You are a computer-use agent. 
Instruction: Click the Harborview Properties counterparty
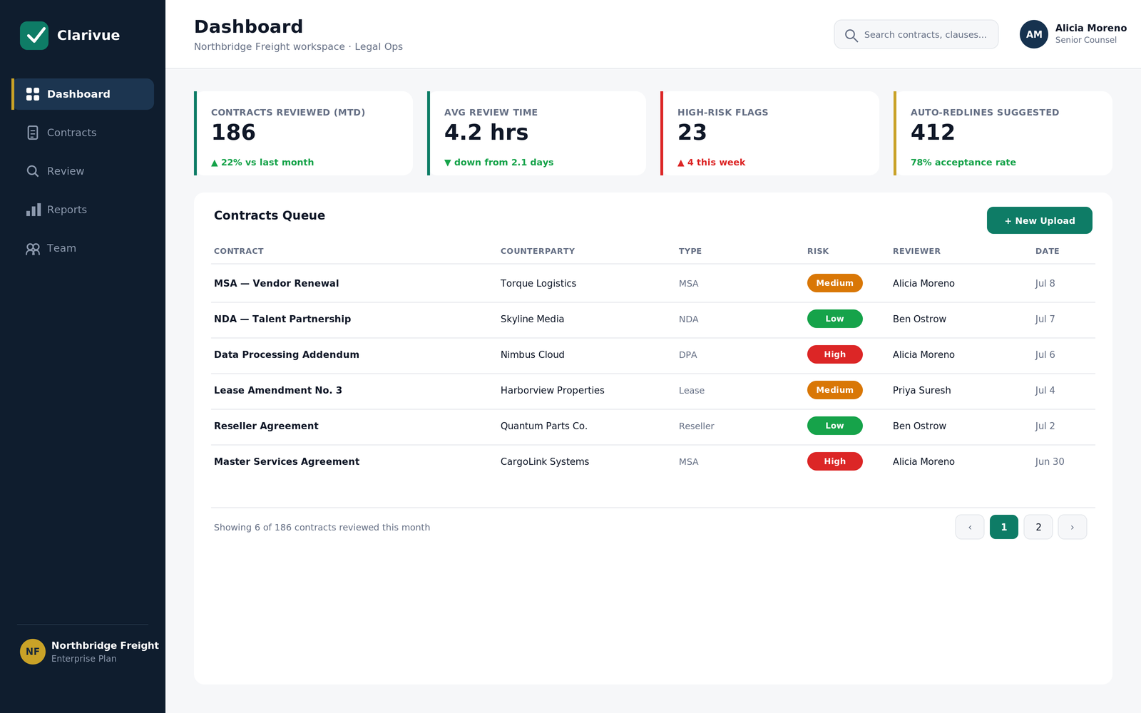553,390
